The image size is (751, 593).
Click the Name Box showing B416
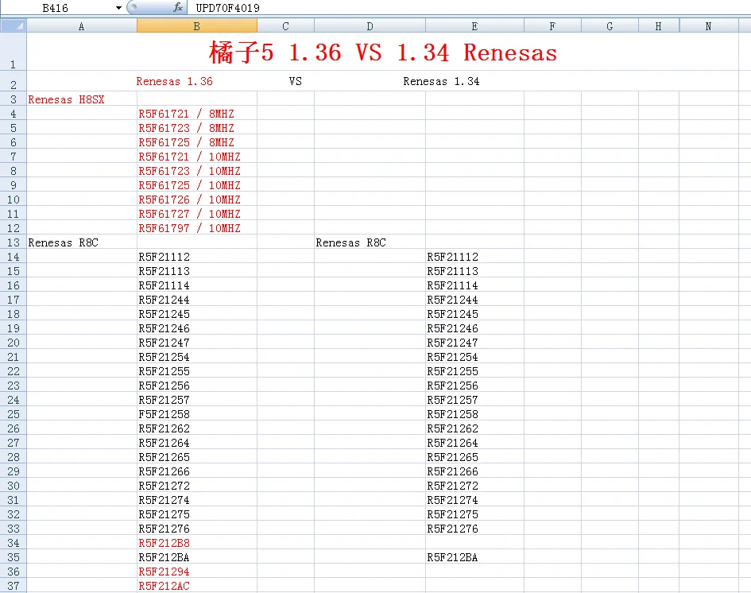point(56,8)
